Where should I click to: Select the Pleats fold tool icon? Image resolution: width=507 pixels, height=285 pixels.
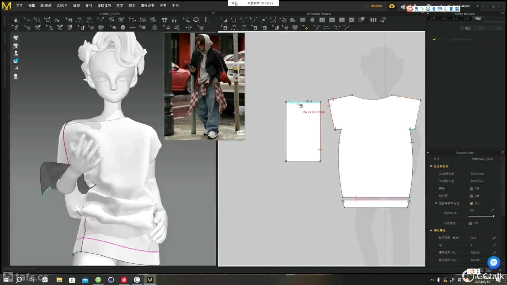(373, 20)
